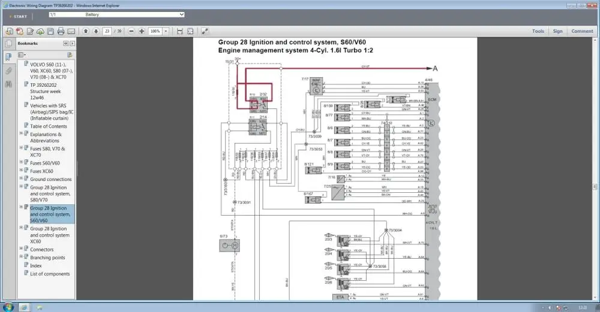Click the attachments paperclip panel icon
This screenshot has height=312, width=600.
coord(8,71)
